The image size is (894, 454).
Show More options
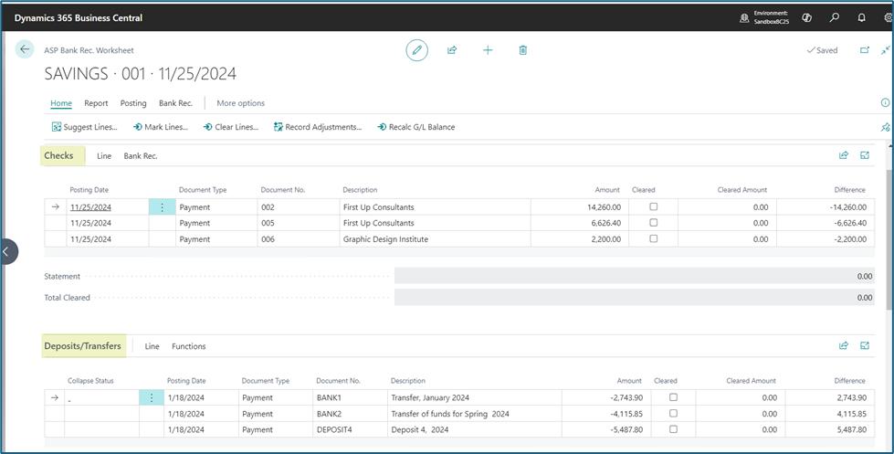coord(240,103)
